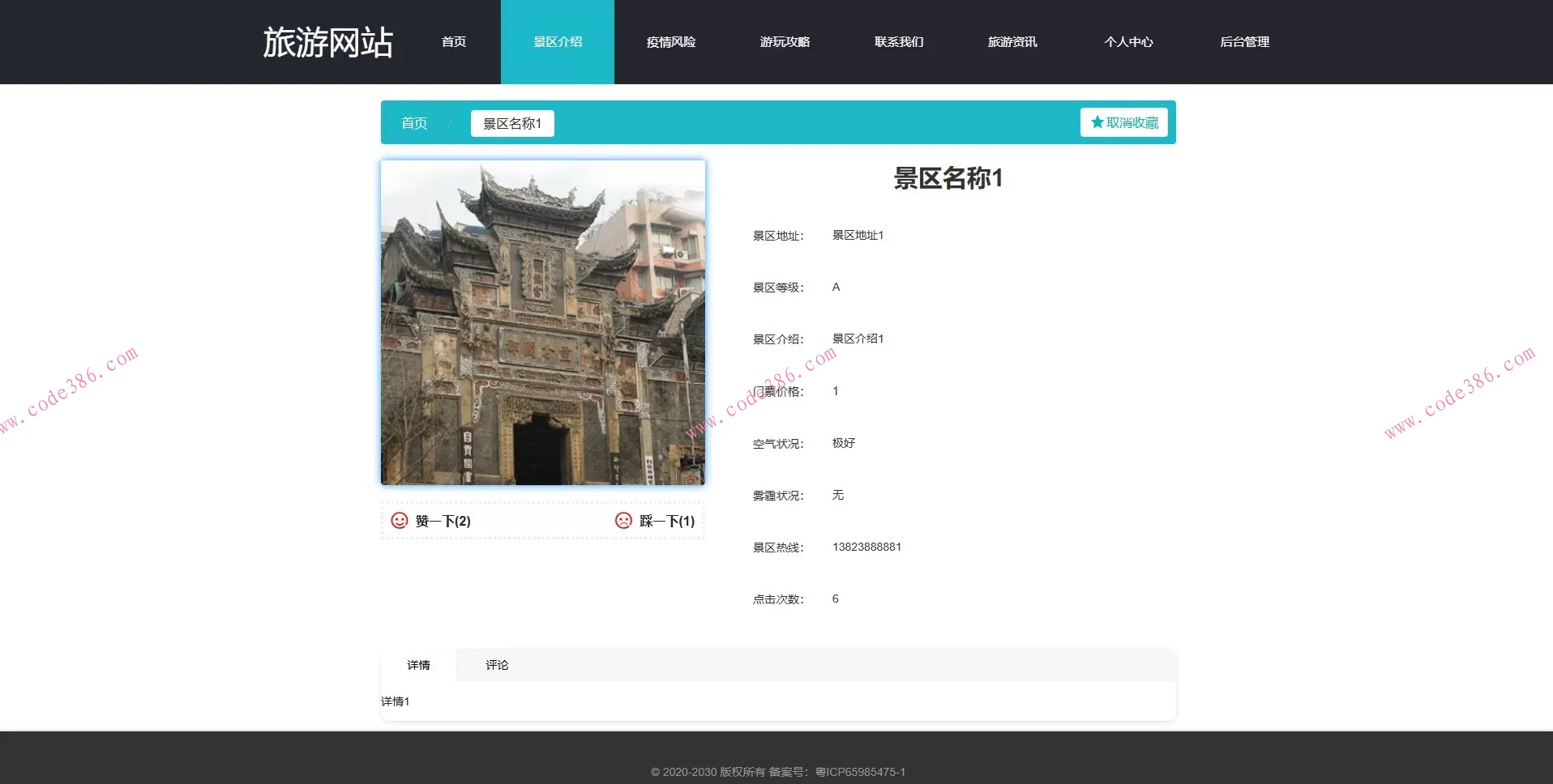Go to 首页 in the navigation bar
The width and height of the screenshot is (1553, 784).
pos(453,41)
